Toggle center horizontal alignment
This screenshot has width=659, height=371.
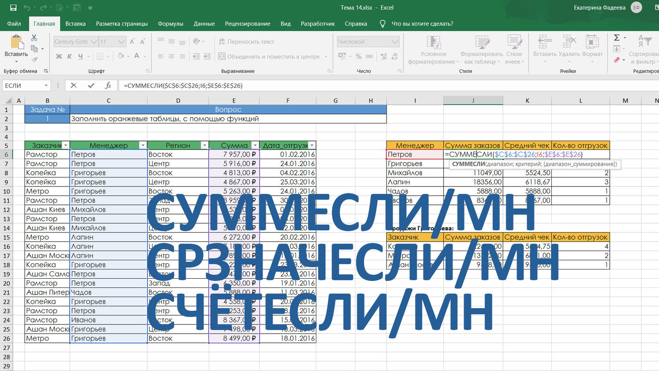point(171,56)
